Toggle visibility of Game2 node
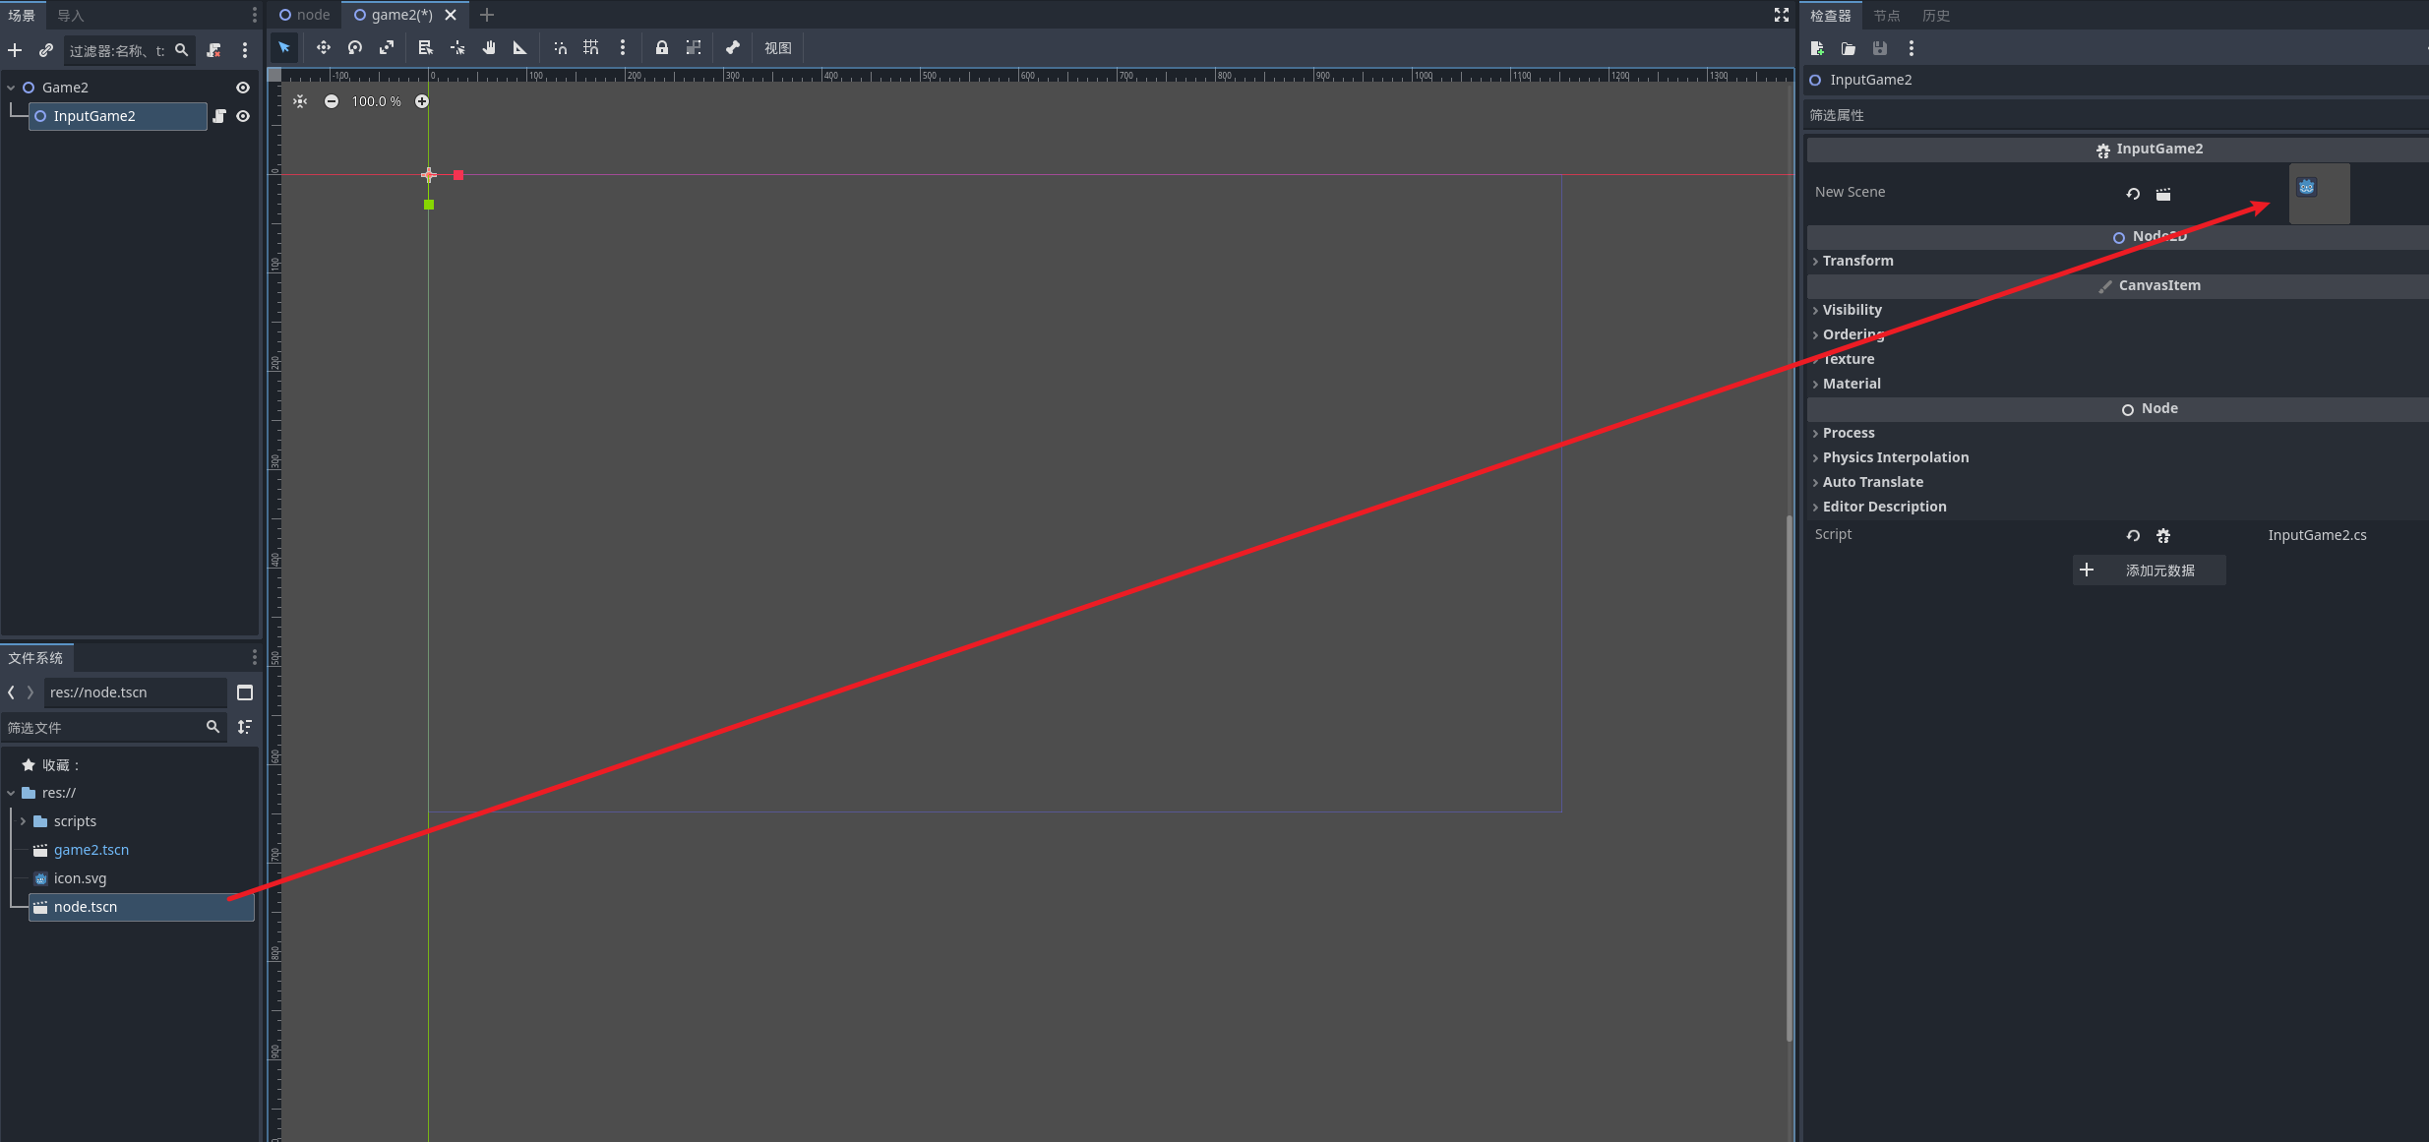This screenshot has height=1142, width=2429. [x=243, y=88]
